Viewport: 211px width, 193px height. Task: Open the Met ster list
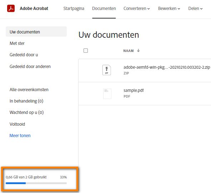point(17,43)
